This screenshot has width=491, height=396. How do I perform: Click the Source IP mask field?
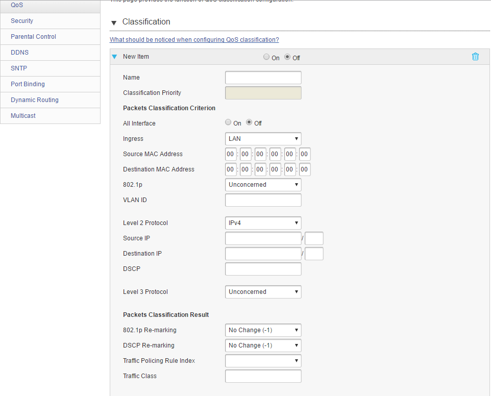coord(314,238)
